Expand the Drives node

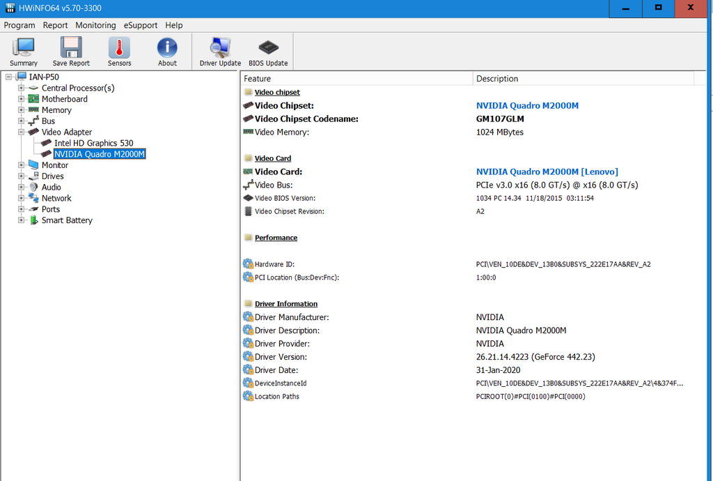point(21,176)
